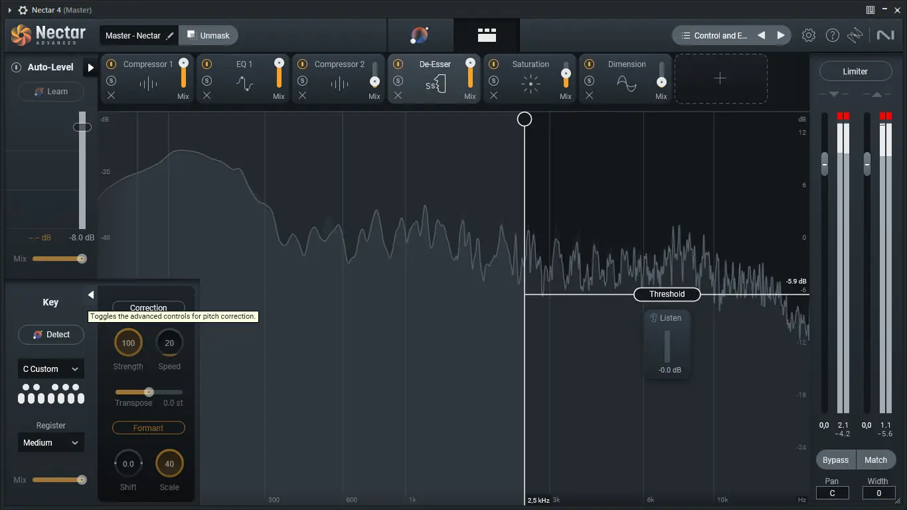Click the Formant Scale knob
907x510 pixels.
coord(169,464)
